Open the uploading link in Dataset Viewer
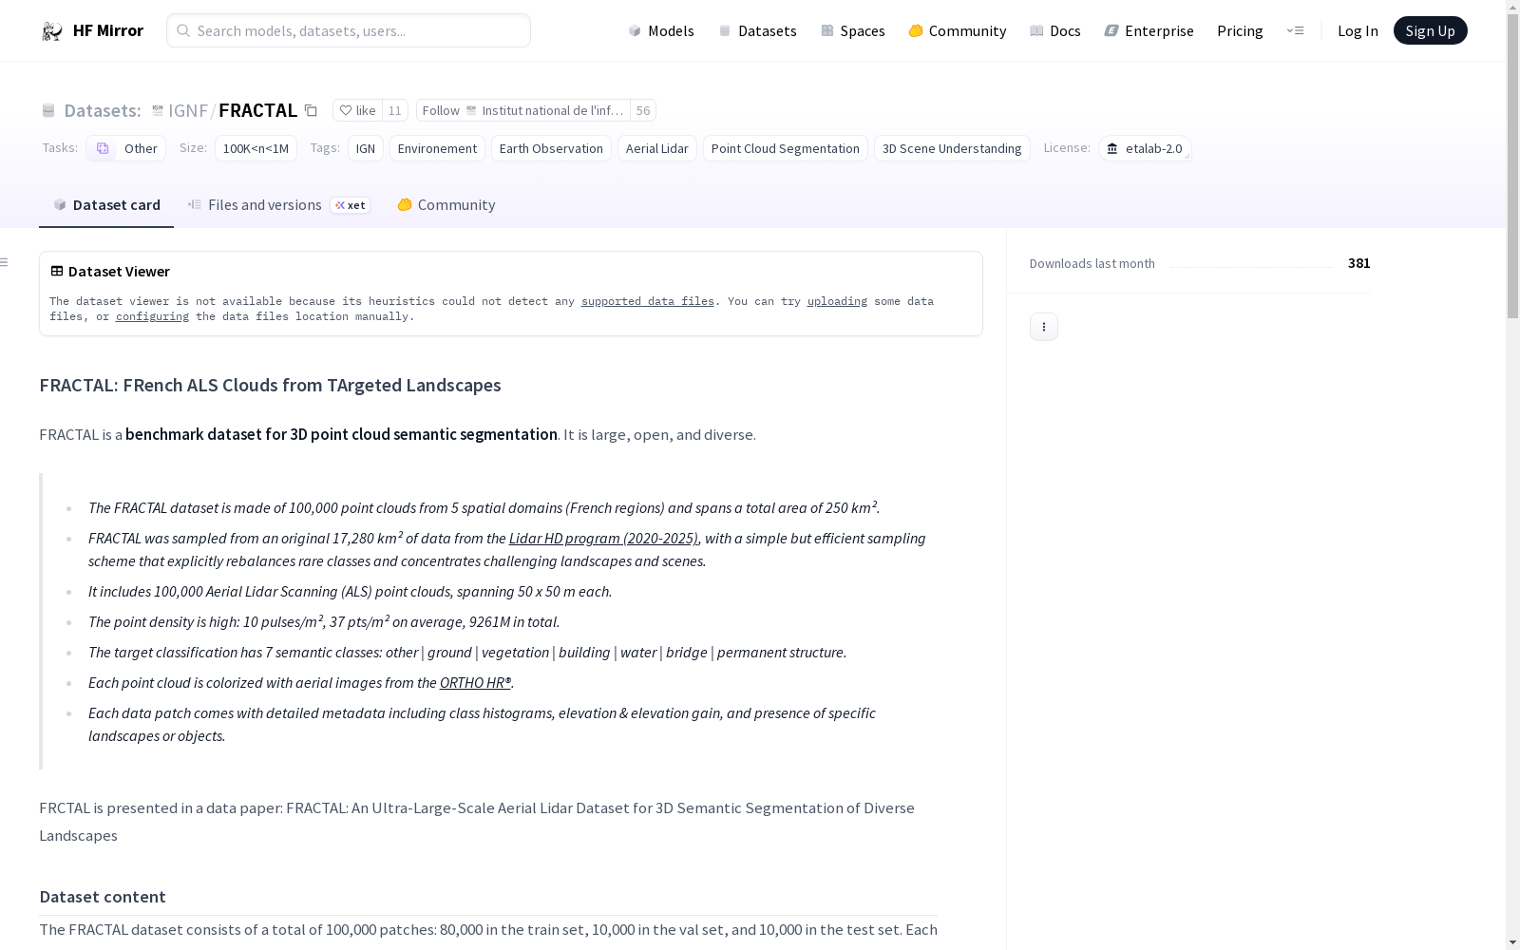The image size is (1520, 950). [x=837, y=301]
